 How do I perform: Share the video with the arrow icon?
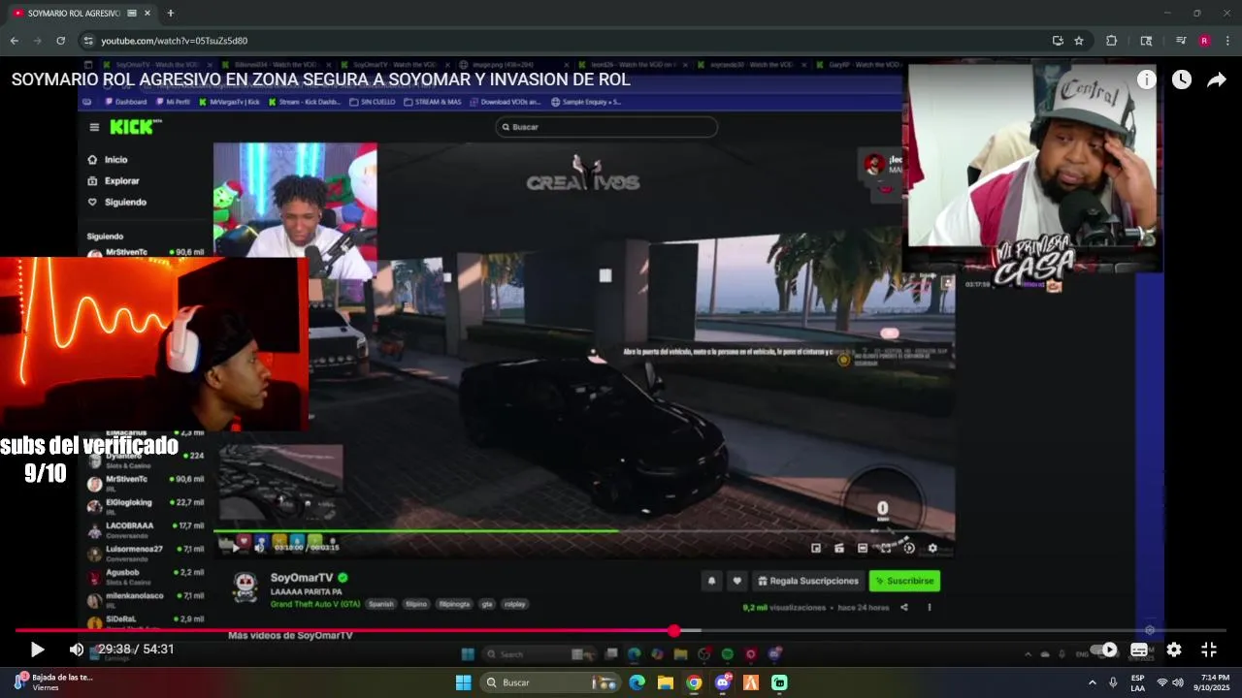click(1216, 79)
